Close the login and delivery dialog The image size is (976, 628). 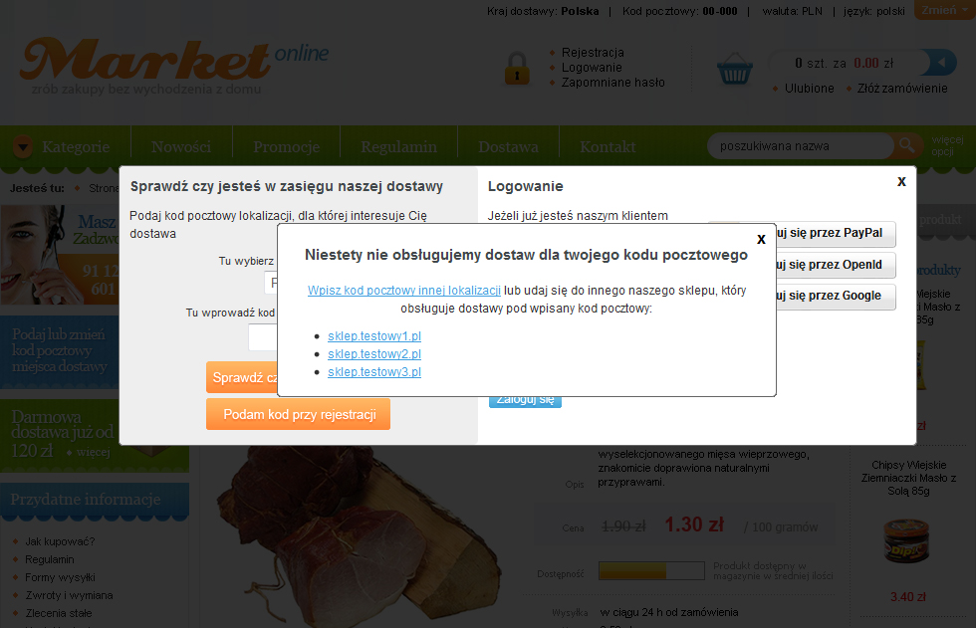[x=901, y=181]
